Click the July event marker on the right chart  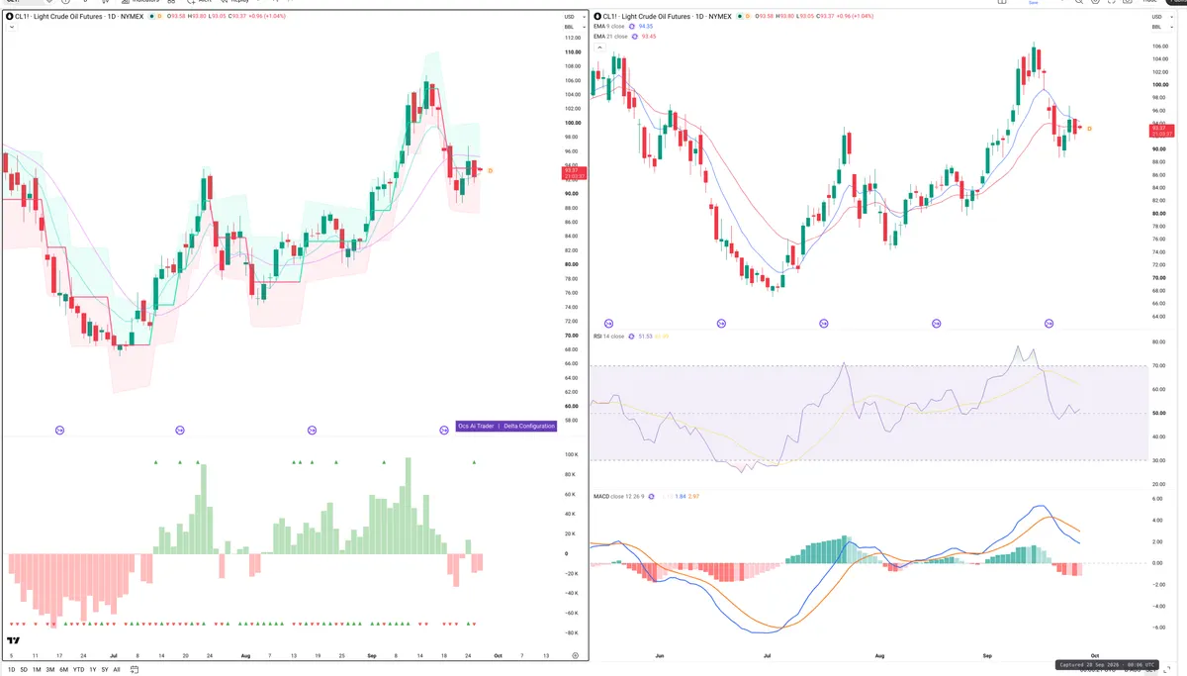[x=824, y=323]
